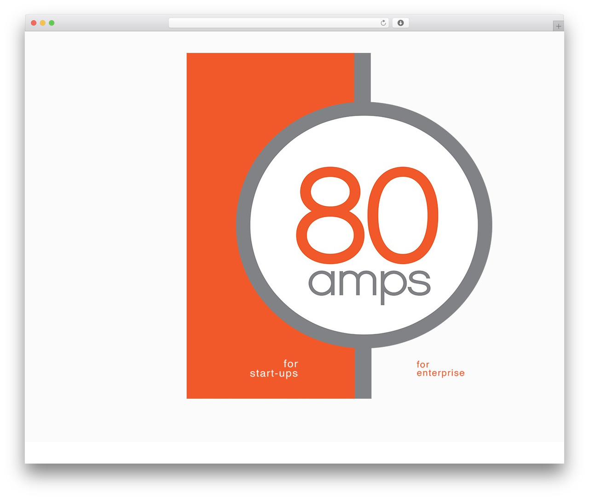Open a new tab with plus button

pyautogui.click(x=558, y=26)
